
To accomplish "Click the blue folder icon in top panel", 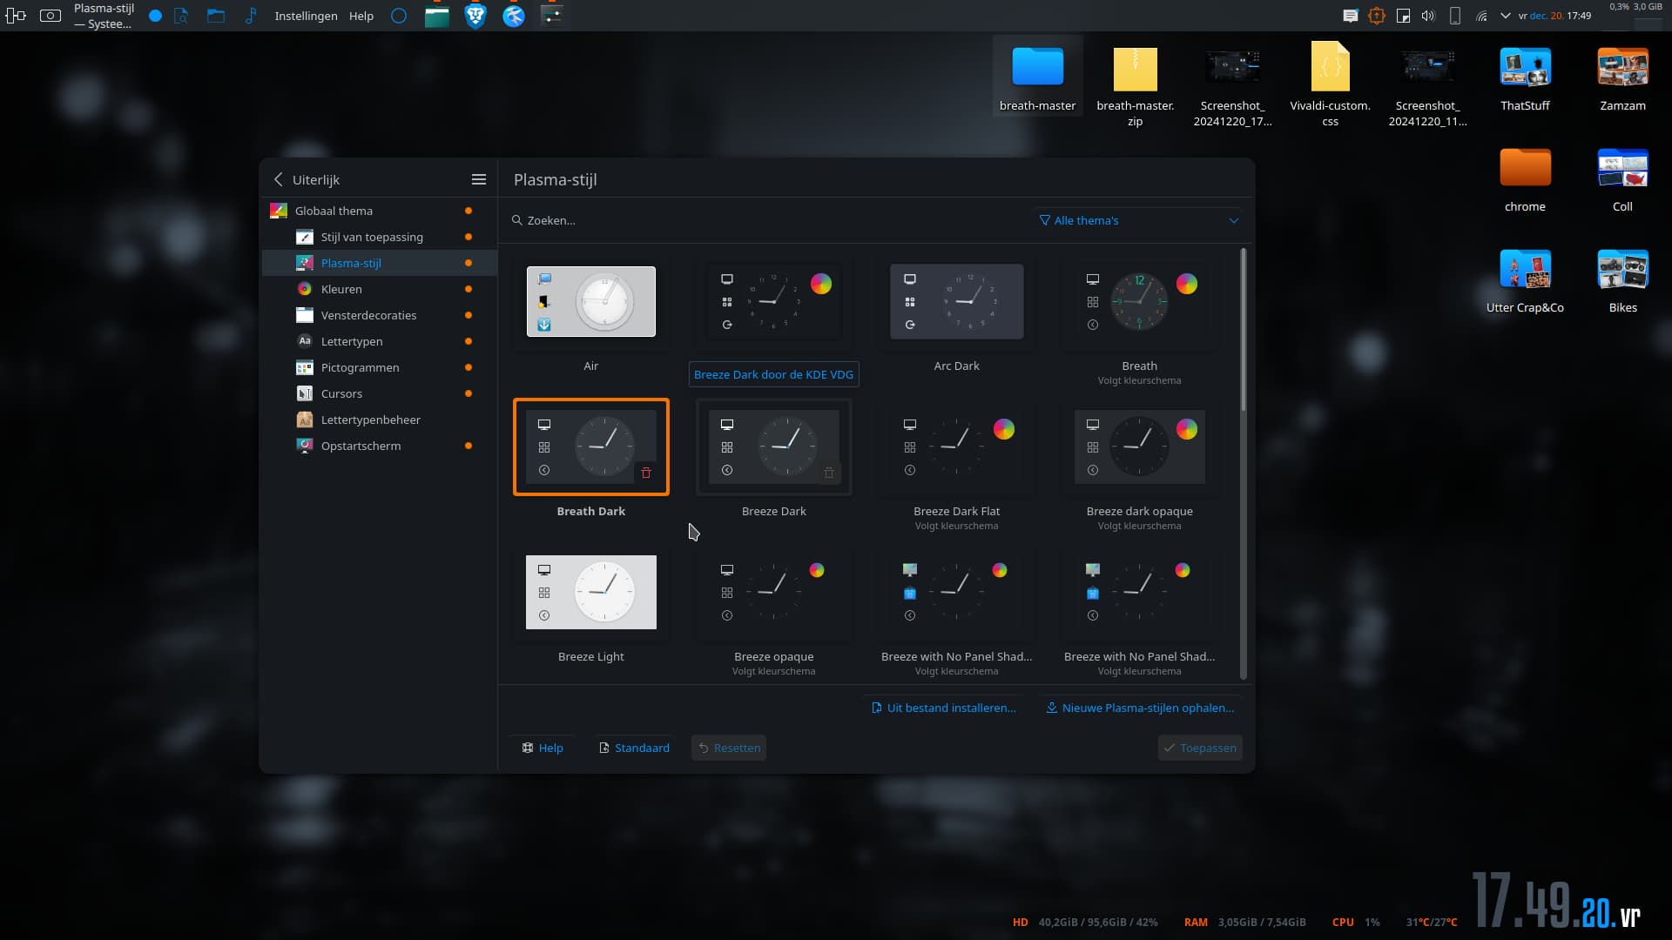I will tap(216, 16).
